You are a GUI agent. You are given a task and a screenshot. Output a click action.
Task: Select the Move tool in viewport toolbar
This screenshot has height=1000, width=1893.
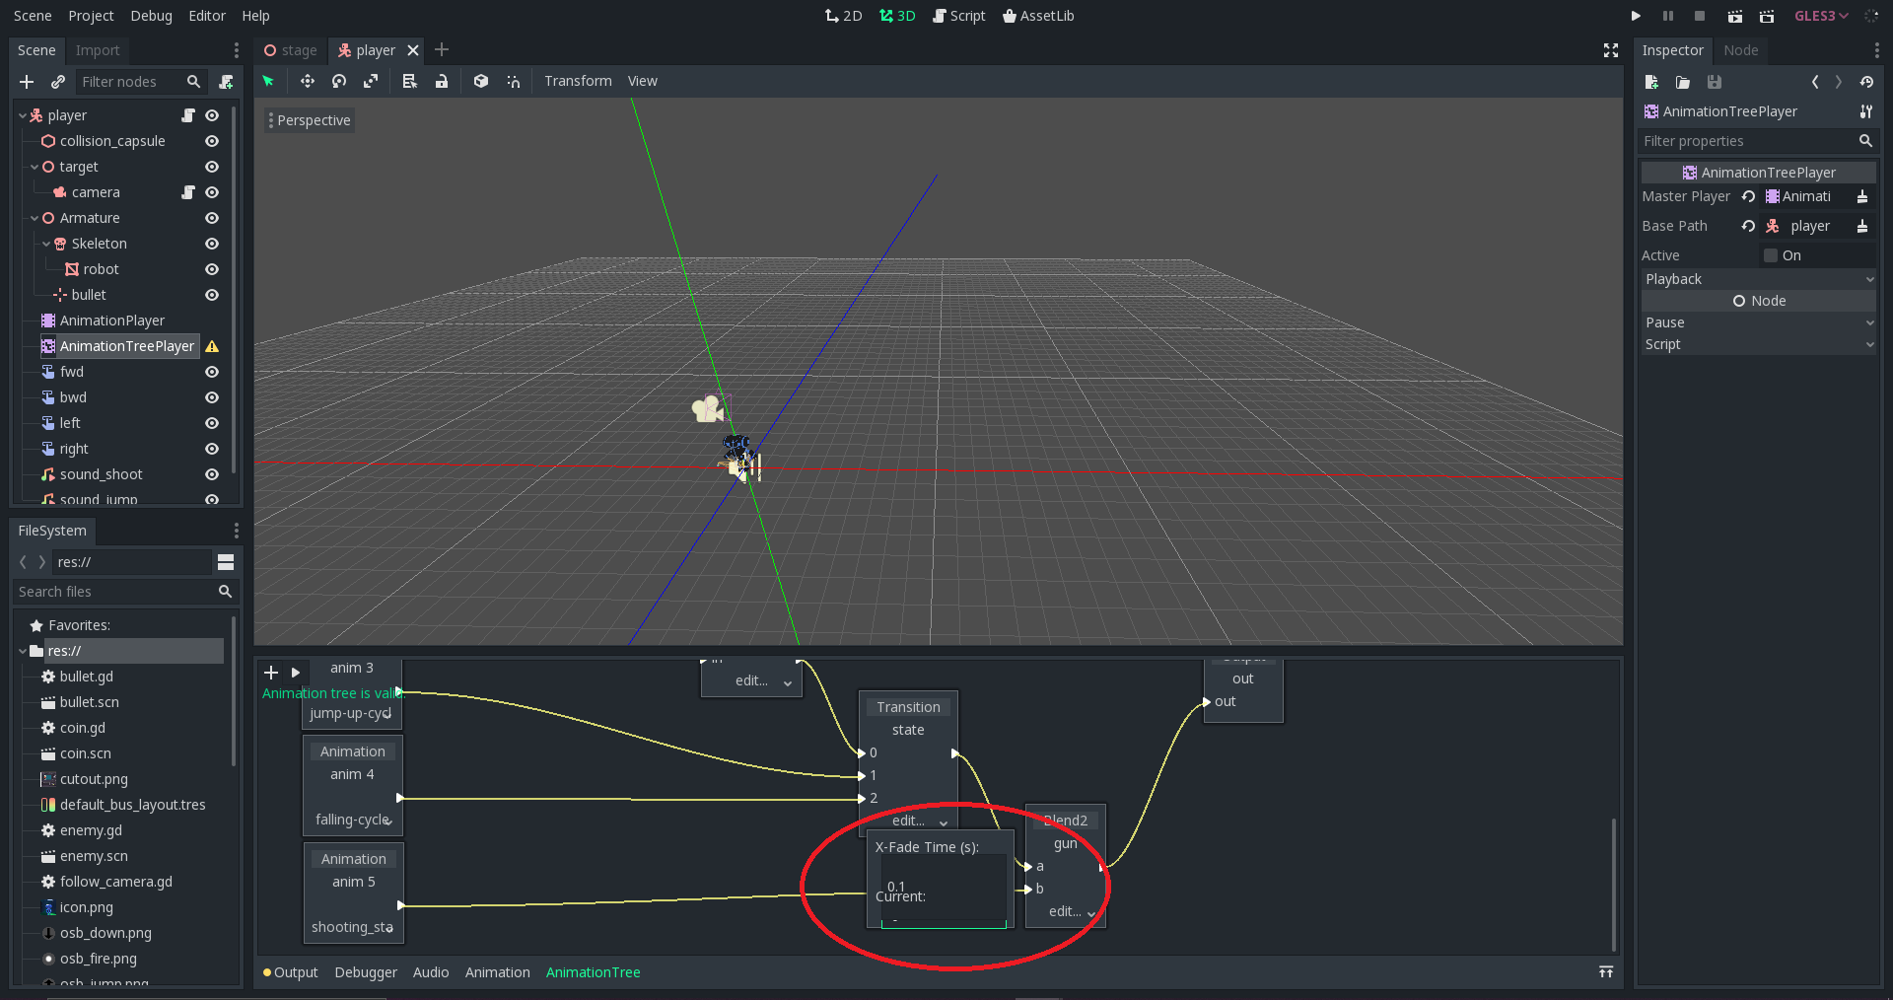point(307,82)
